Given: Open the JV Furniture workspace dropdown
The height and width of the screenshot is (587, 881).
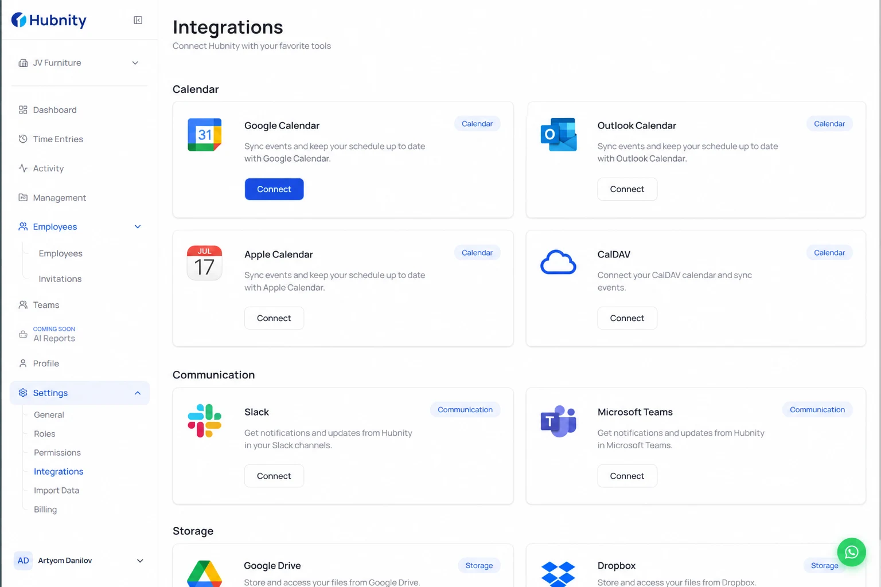Looking at the screenshot, I should pyautogui.click(x=79, y=63).
